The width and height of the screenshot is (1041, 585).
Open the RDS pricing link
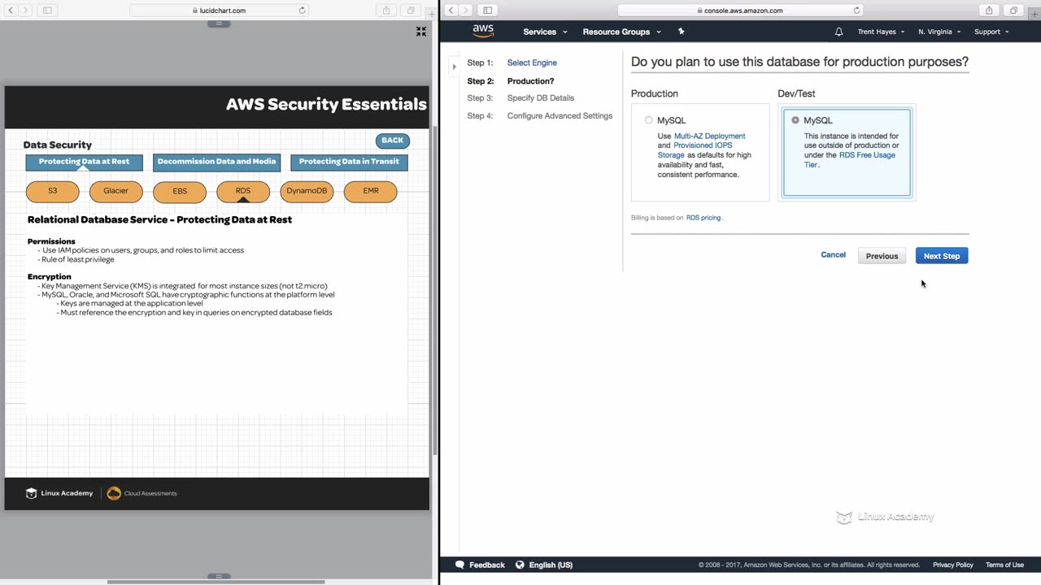tap(703, 218)
